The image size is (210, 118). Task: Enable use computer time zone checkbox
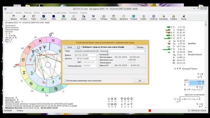coord(65,81)
